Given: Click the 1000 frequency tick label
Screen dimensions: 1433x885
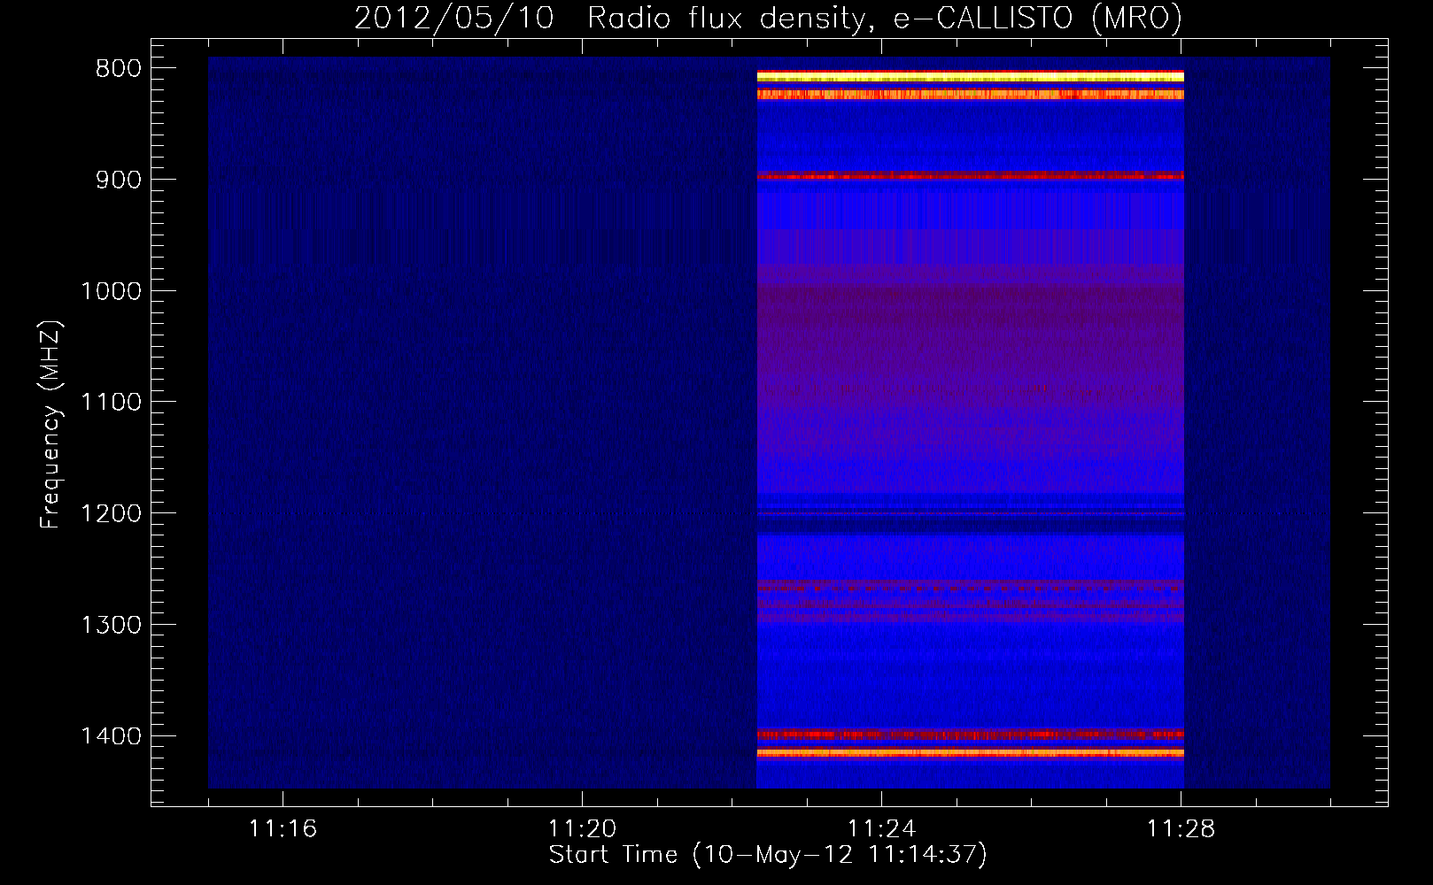Looking at the screenshot, I should pos(111,291).
